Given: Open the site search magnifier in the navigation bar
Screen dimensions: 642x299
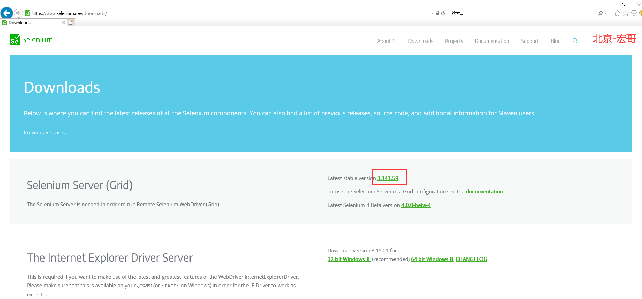Looking at the screenshot, I should pyautogui.click(x=575, y=41).
